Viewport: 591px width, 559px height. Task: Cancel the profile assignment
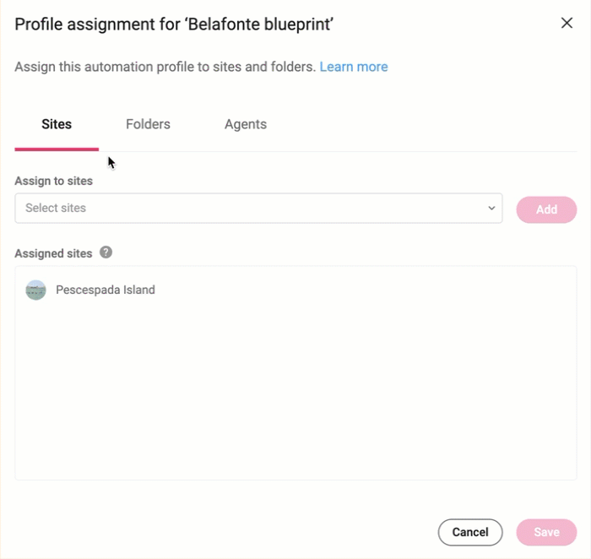click(470, 532)
